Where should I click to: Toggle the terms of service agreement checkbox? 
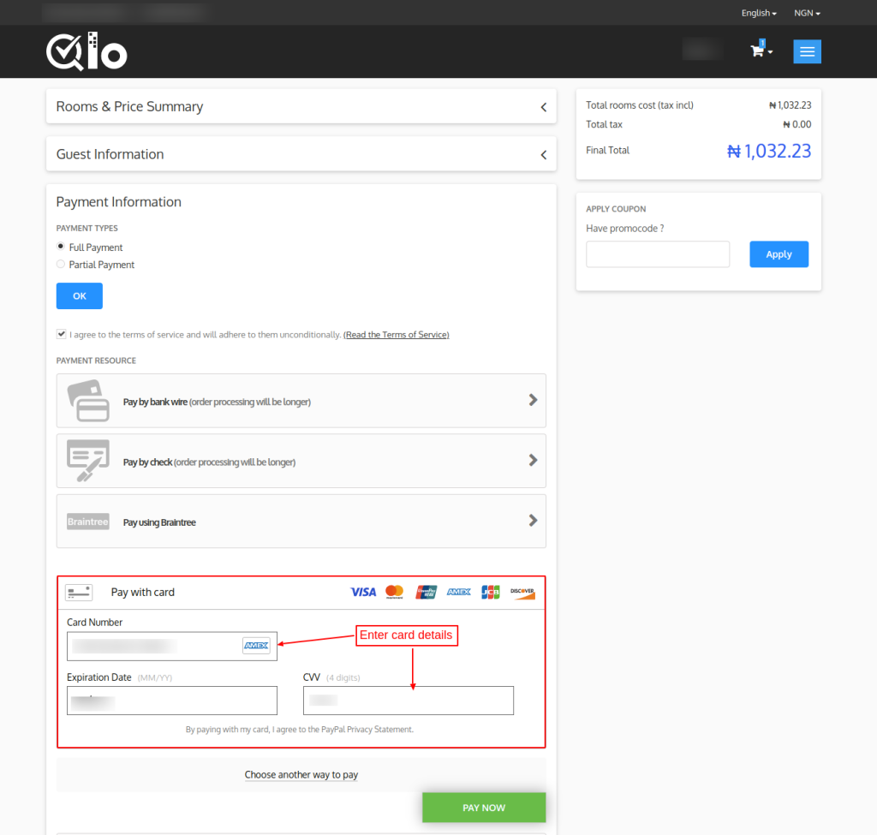(61, 334)
